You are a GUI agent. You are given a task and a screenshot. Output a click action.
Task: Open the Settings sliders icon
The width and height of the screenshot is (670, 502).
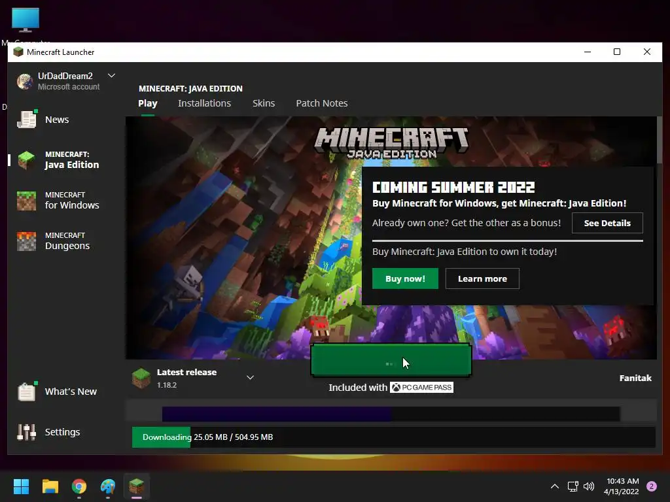pyautogui.click(x=26, y=432)
